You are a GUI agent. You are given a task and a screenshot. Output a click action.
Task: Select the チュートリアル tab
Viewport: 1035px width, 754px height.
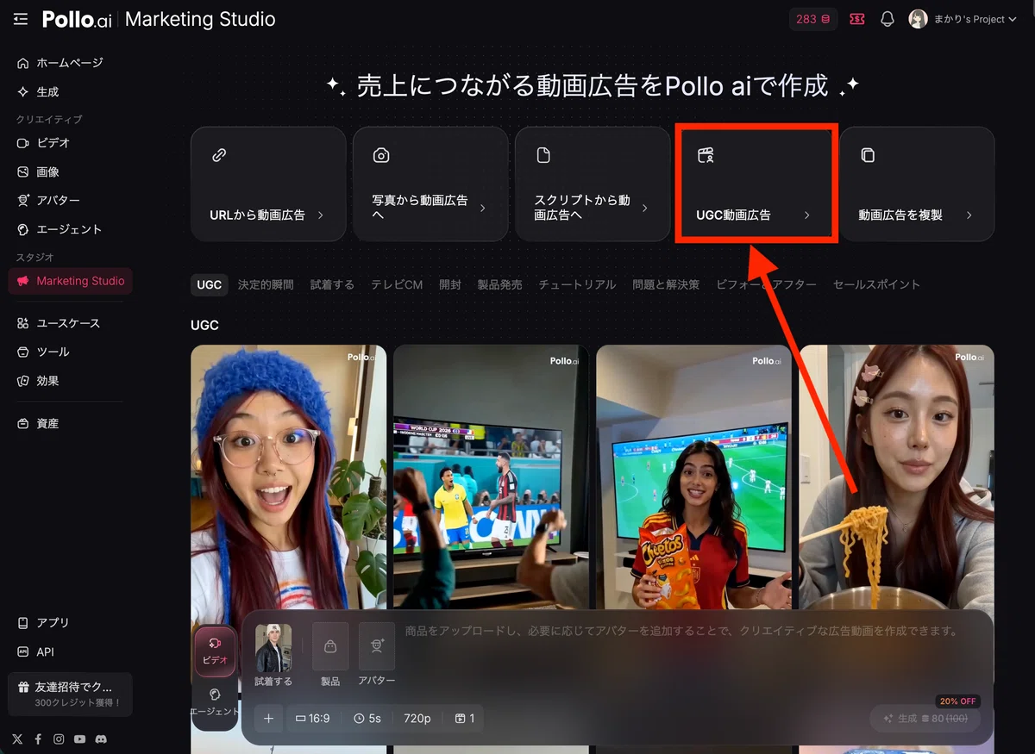tap(577, 284)
